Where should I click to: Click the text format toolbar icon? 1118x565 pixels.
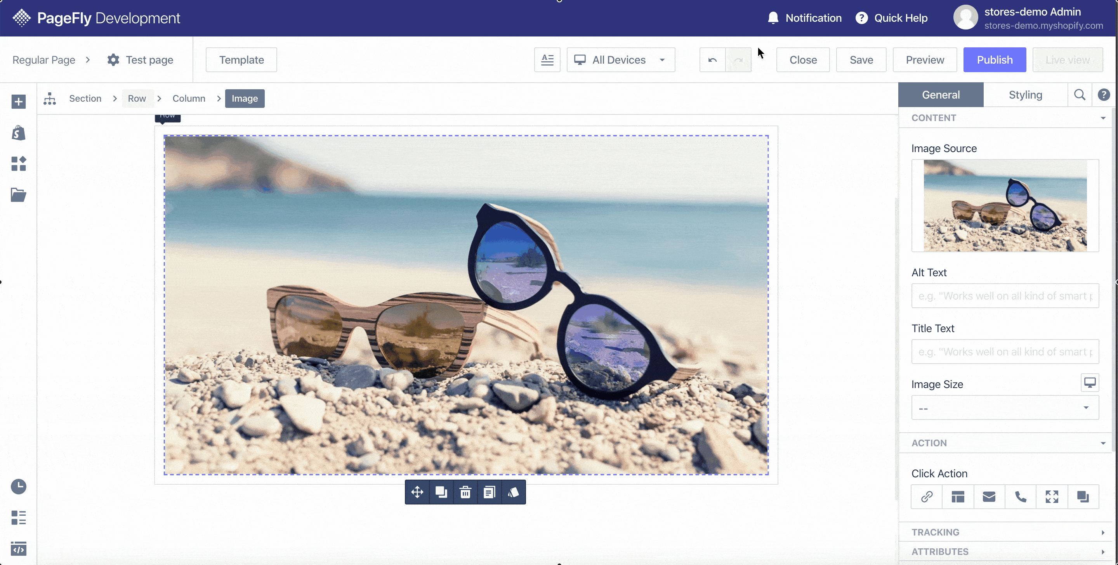point(547,60)
